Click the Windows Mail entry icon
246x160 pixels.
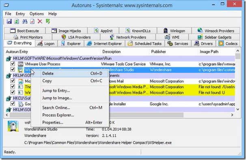tap(20, 81)
